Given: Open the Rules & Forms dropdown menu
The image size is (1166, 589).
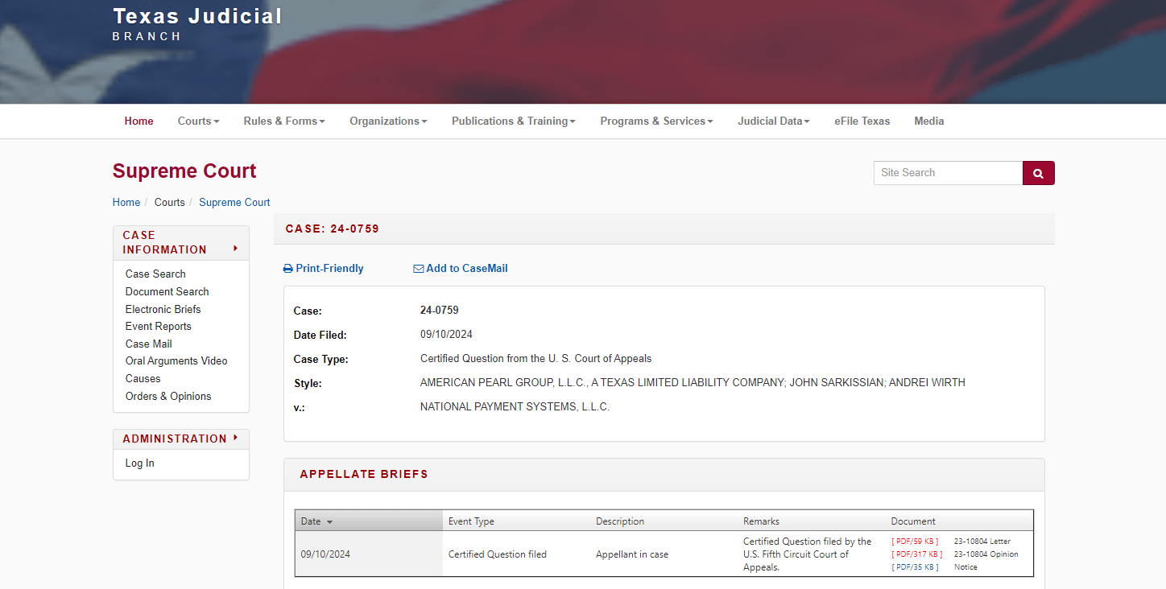Looking at the screenshot, I should coord(284,121).
